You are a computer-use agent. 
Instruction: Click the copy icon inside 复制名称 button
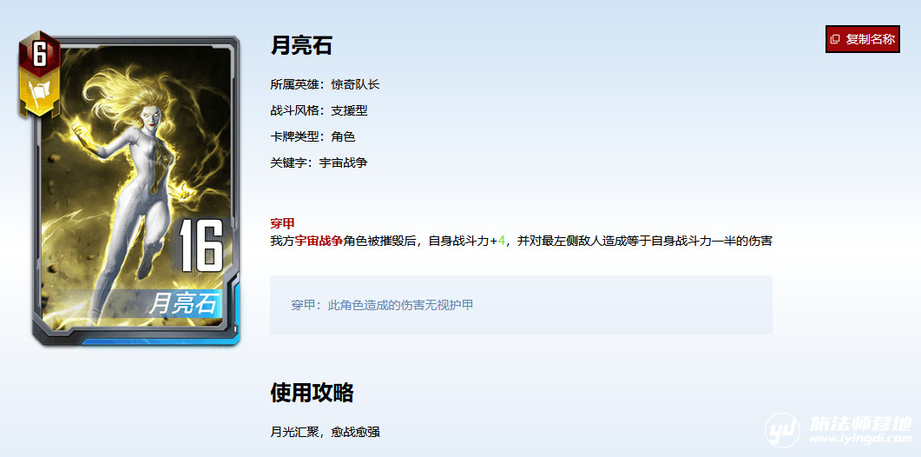(x=835, y=39)
